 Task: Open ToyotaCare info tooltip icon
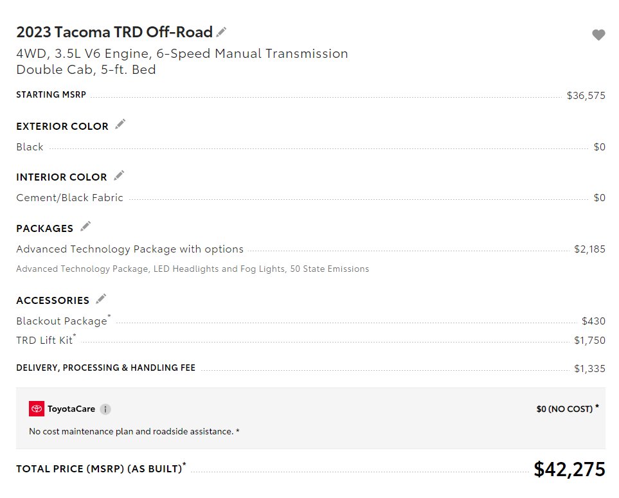tap(105, 409)
